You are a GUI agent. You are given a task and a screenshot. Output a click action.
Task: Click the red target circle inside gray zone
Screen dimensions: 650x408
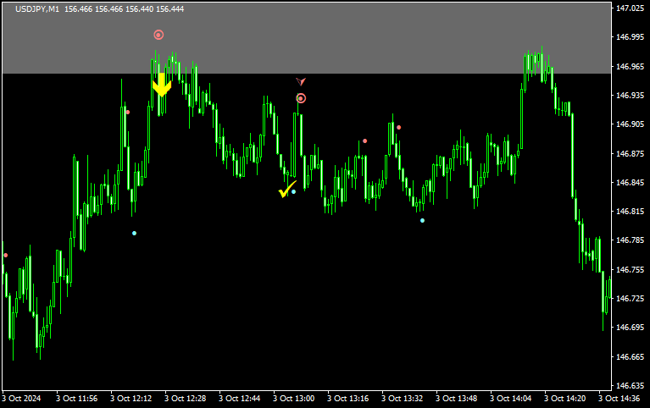point(158,35)
